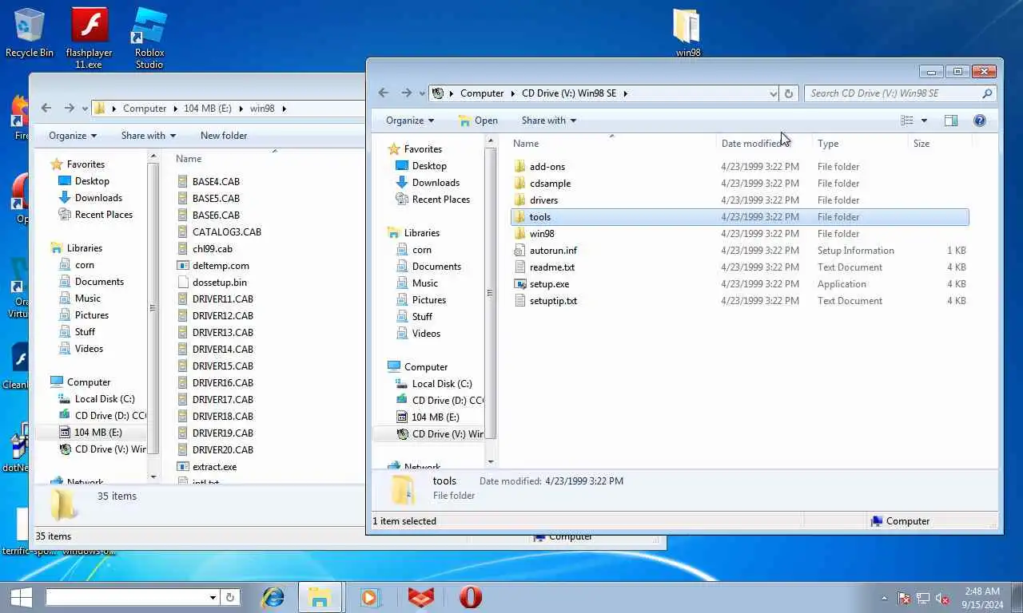Select extract.exe in the 104 MB (E:) window
Image resolution: width=1023 pixels, height=613 pixels.
[214, 467]
